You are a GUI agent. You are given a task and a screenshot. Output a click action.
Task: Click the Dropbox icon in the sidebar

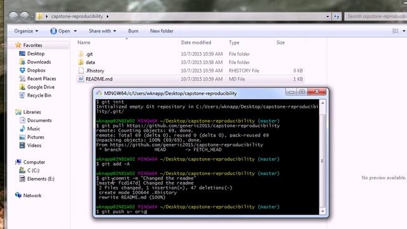[22, 70]
